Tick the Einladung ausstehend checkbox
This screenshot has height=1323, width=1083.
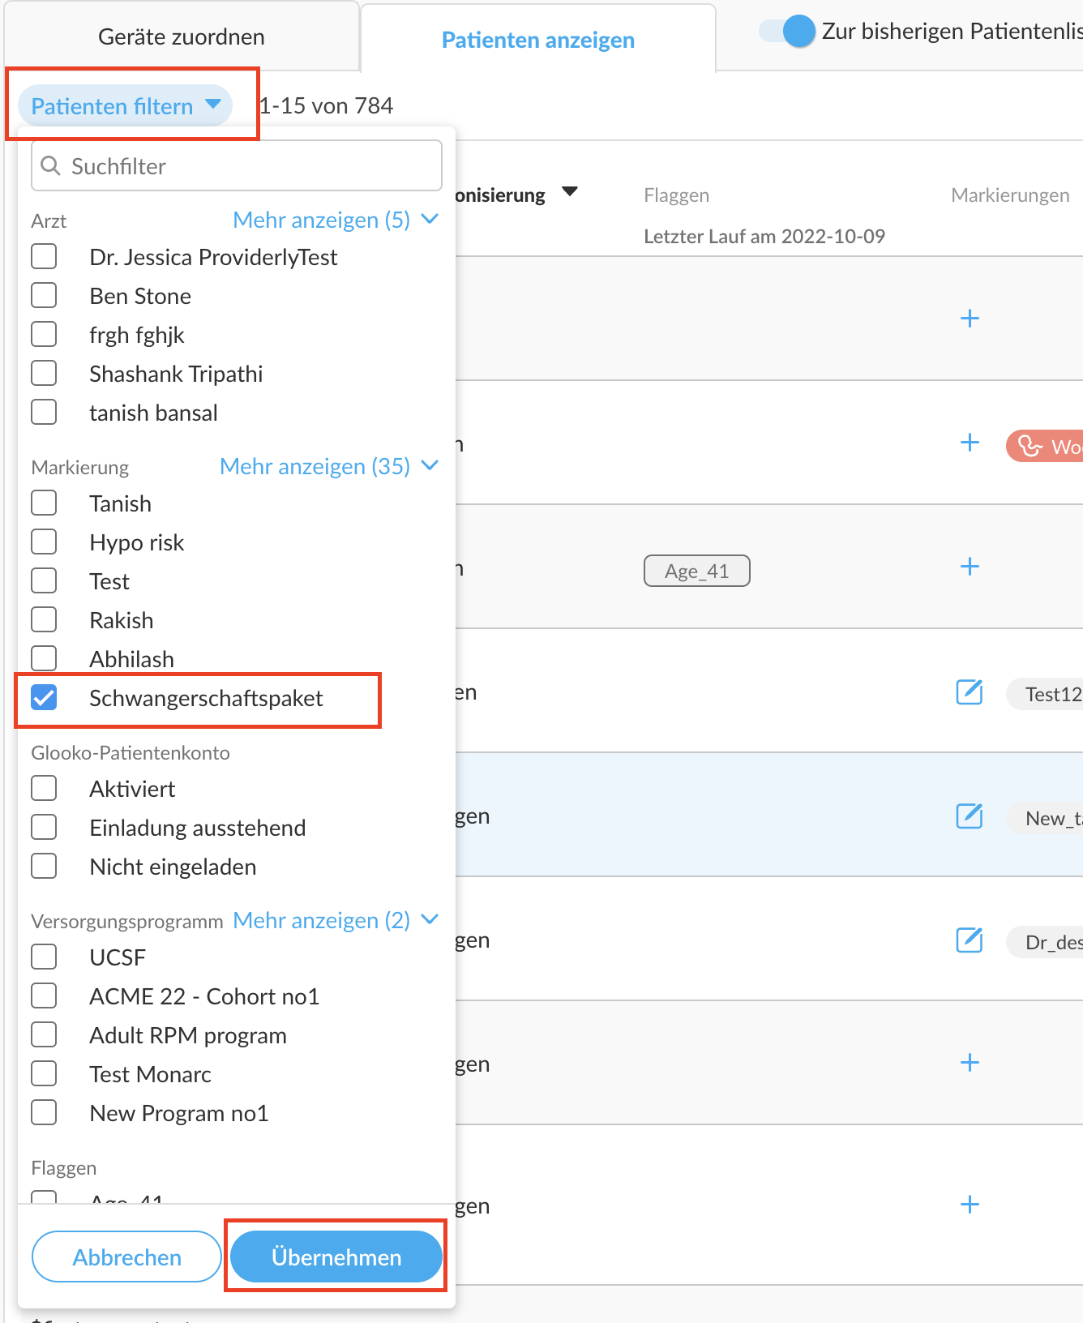click(x=44, y=827)
